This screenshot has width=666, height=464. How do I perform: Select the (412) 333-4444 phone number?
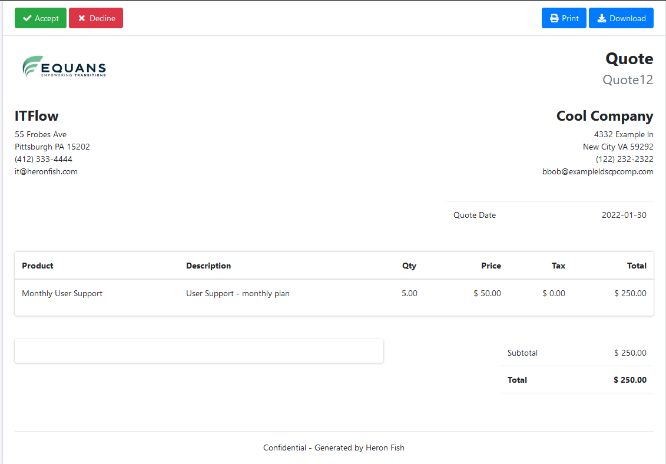point(44,160)
